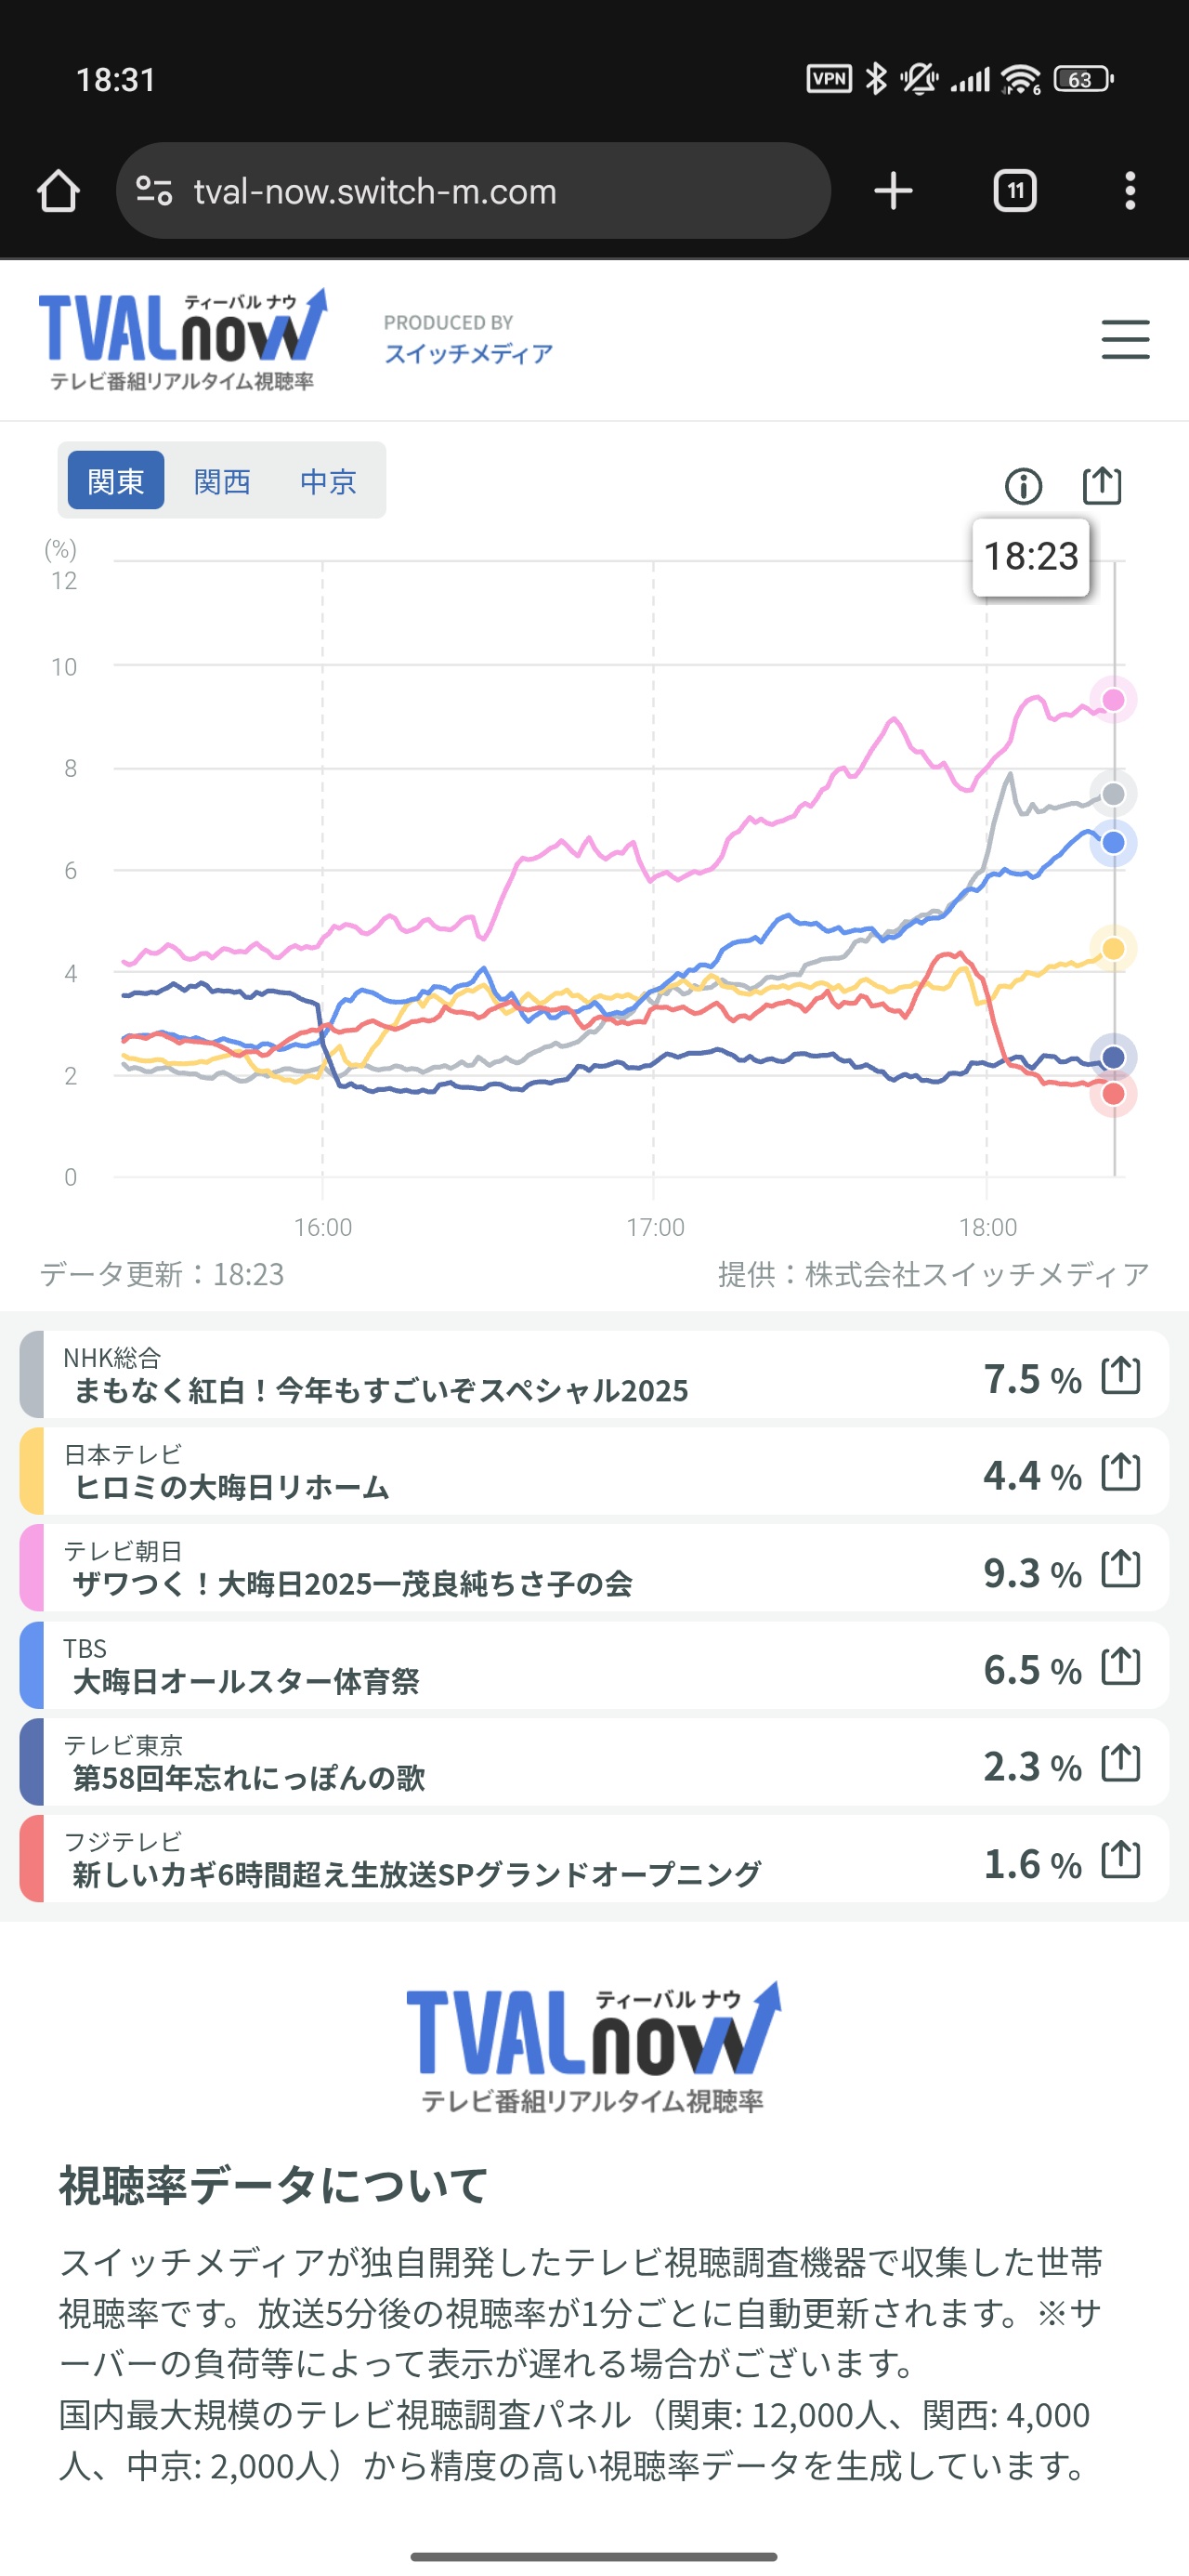
Task: Open the site hamburger menu
Action: pos(1125,339)
